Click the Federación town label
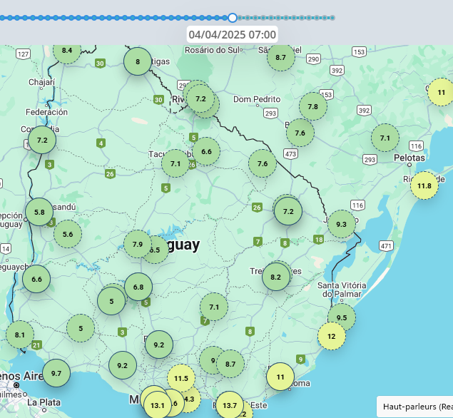The width and height of the screenshot is (453, 418). click(46, 112)
